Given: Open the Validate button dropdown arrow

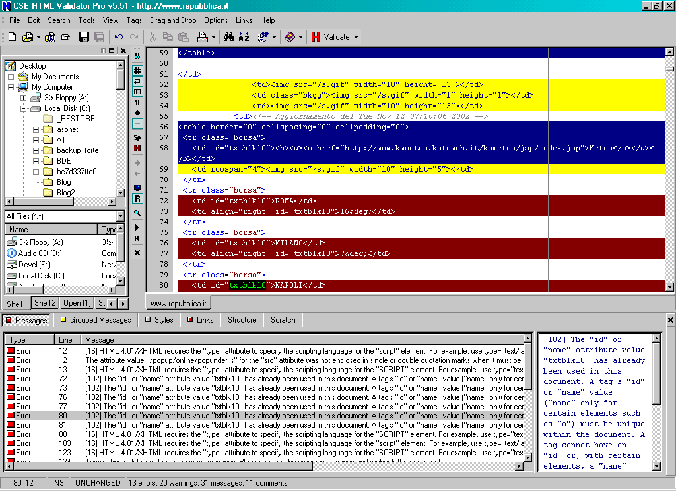Looking at the screenshot, I should coord(356,37).
